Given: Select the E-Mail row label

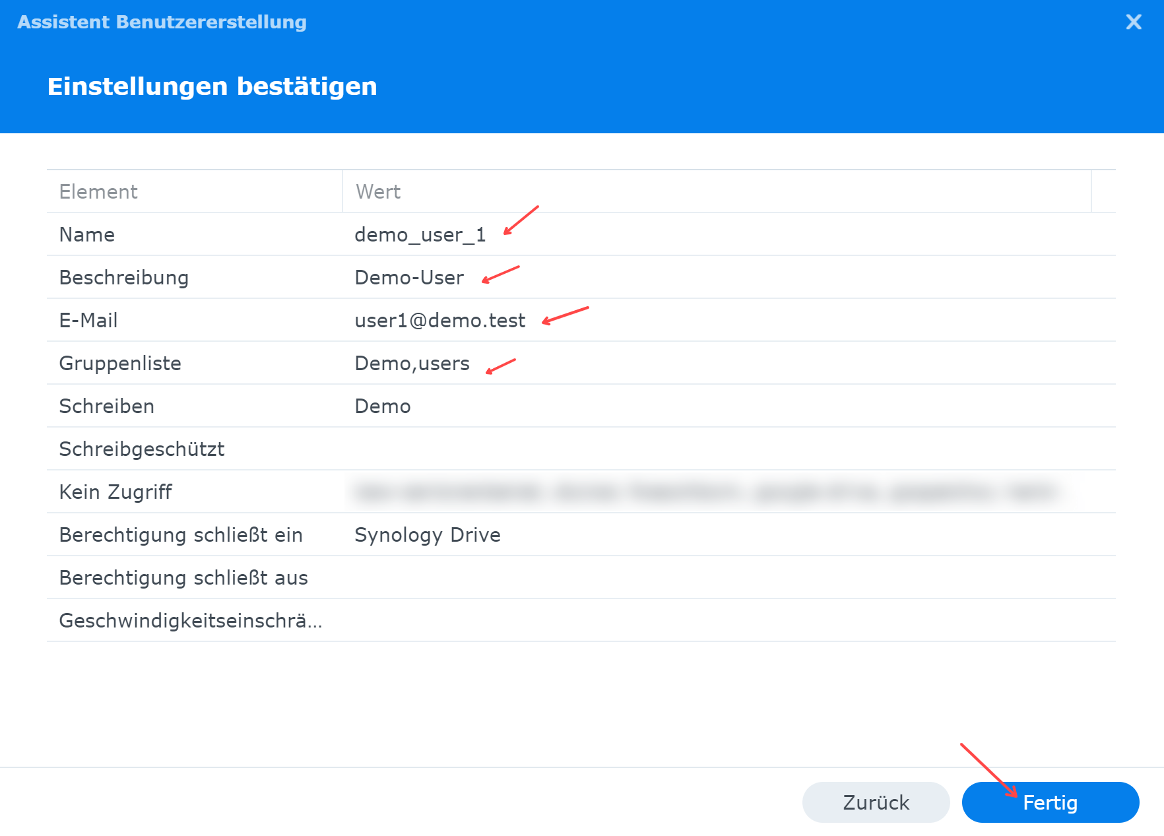Looking at the screenshot, I should click(88, 321).
